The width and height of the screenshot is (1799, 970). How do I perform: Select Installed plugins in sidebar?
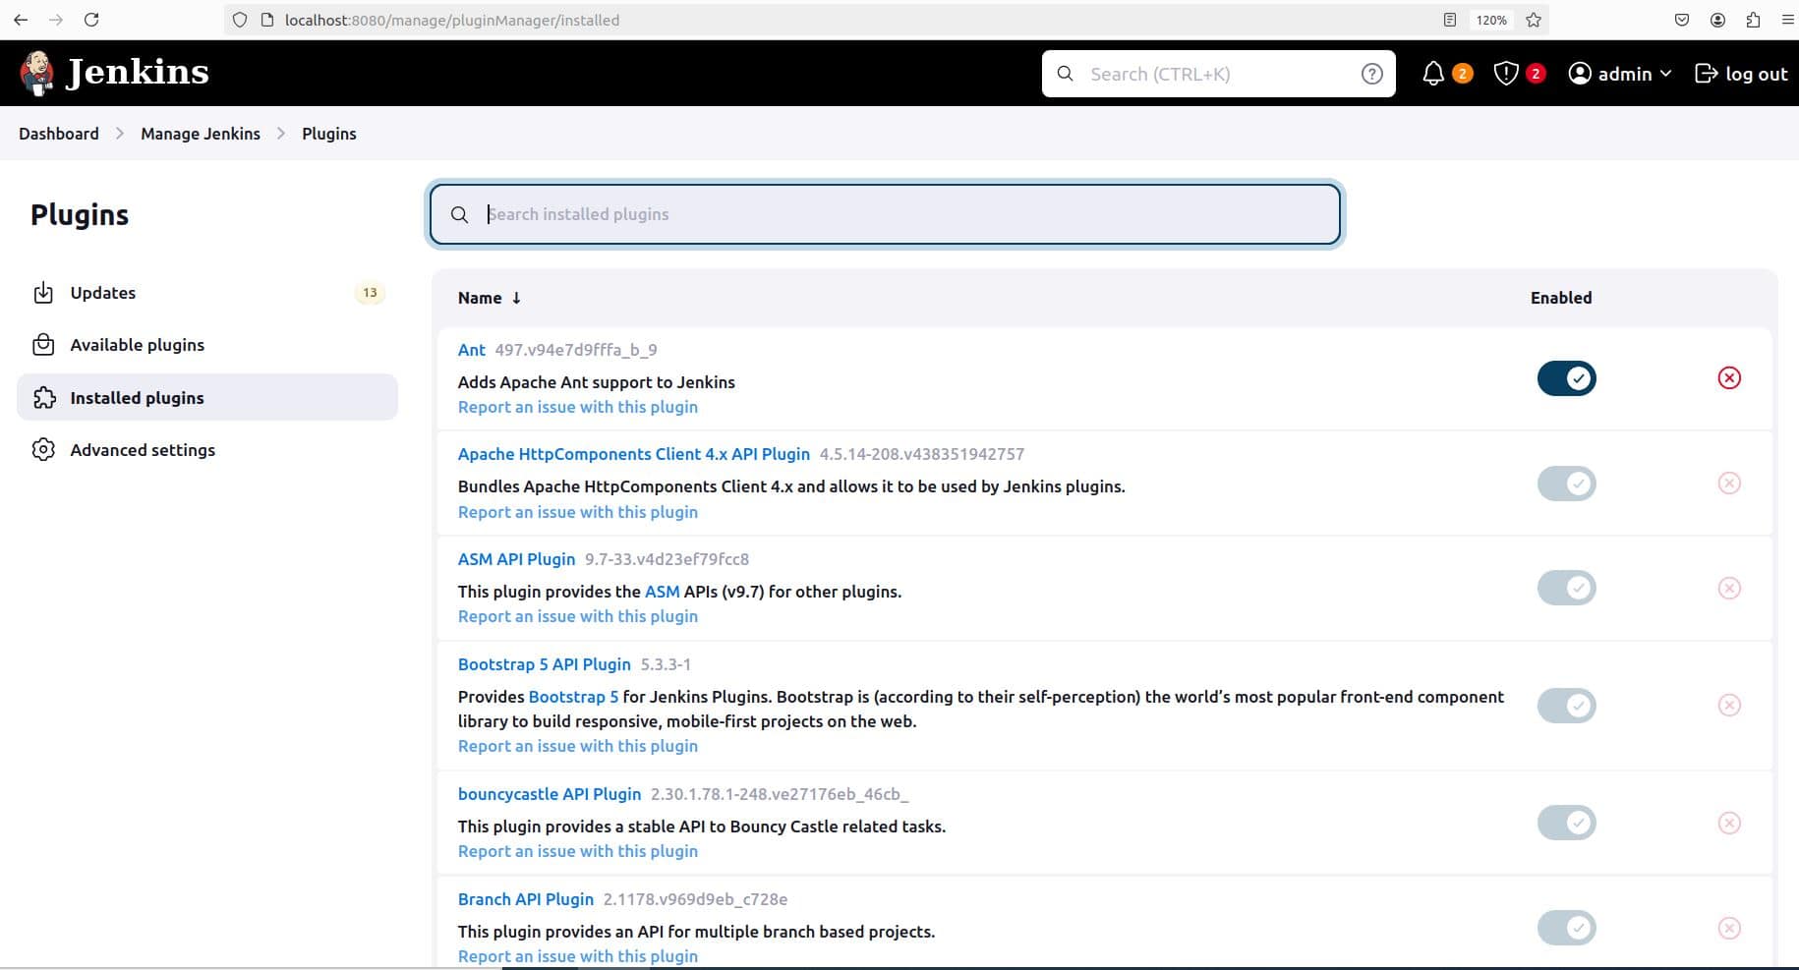coord(207,397)
